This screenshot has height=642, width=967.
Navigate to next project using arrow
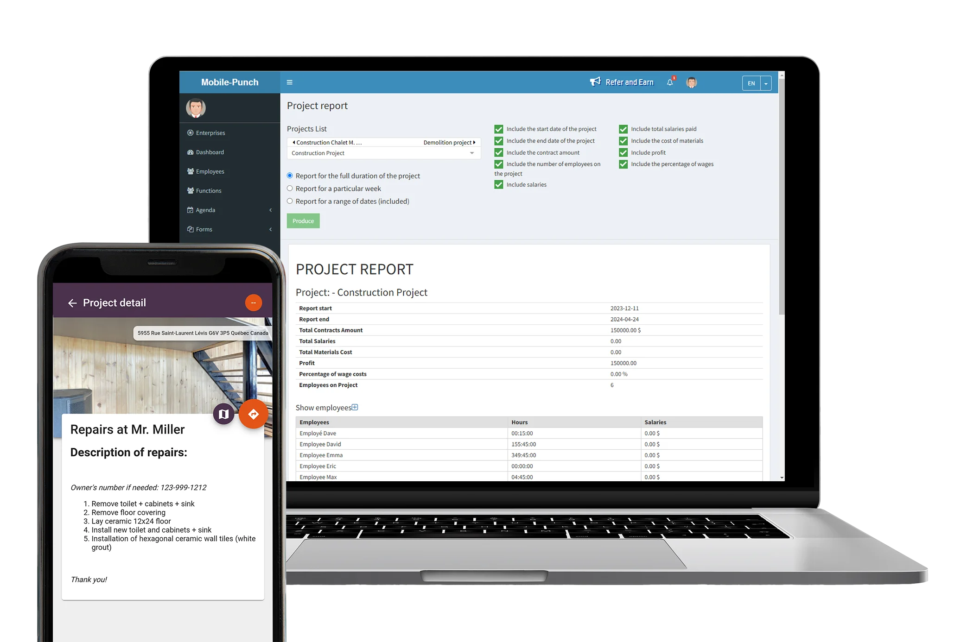pyautogui.click(x=473, y=142)
